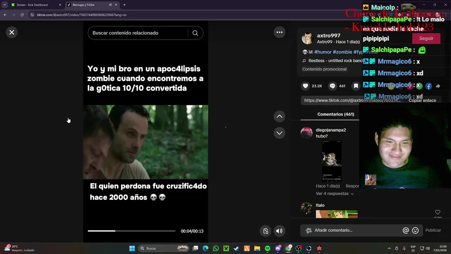The image size is (451, 254).
Task: Open image attached to diegojanampa2's comment
Action: coord(332,161)
